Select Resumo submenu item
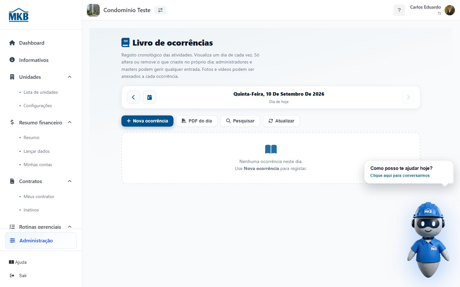Screen dimensions: 460x287 [x=31, y=137]
